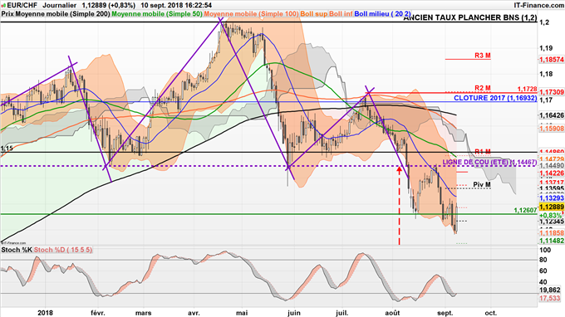Viewport: 565px width, 317px height.
Task: Click the blue 1,13293 price tag
Action: click(552, 198)
